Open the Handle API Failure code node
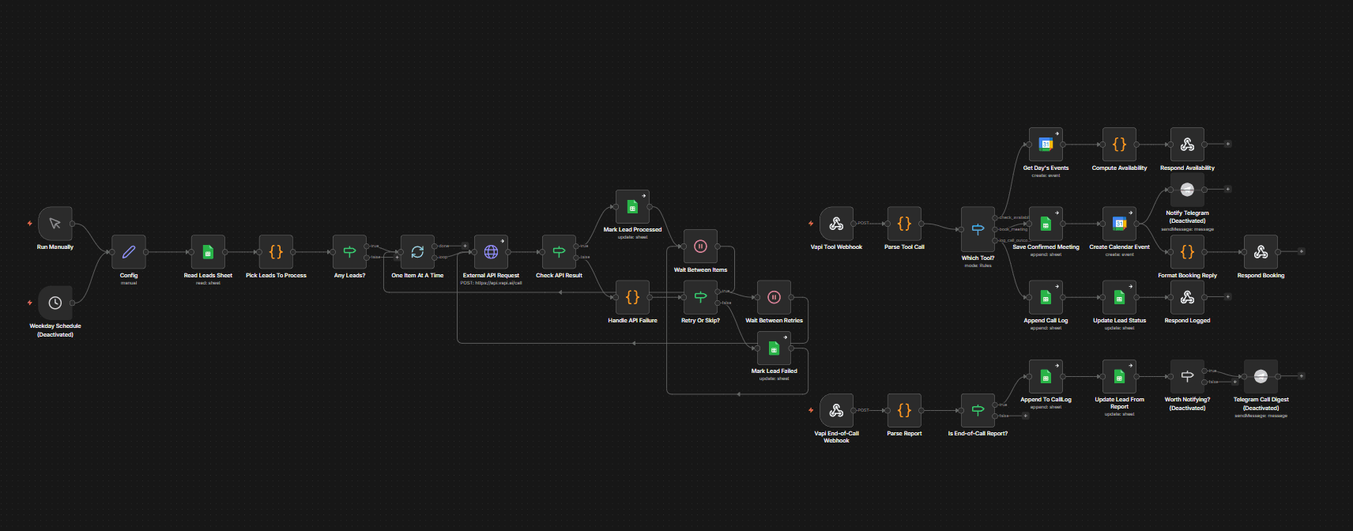 click(x=632, y=297)
